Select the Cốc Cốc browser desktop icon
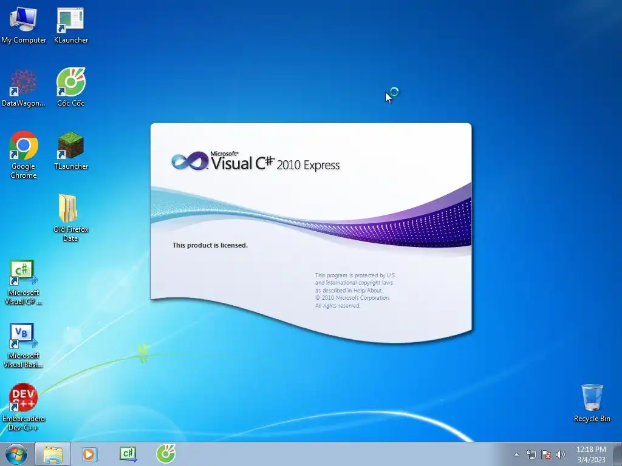Image resolution: width=622 pixels, height=466 pixels. [70, 87]
